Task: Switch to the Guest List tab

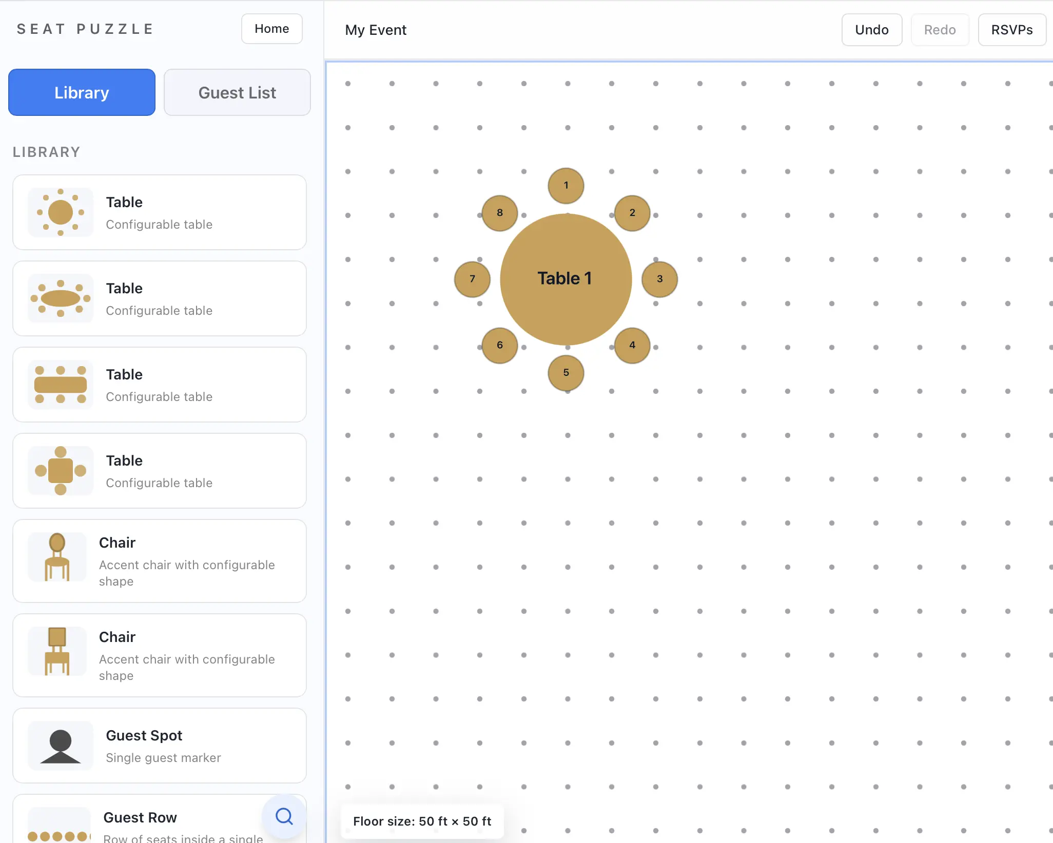Action: pos(237,92)
